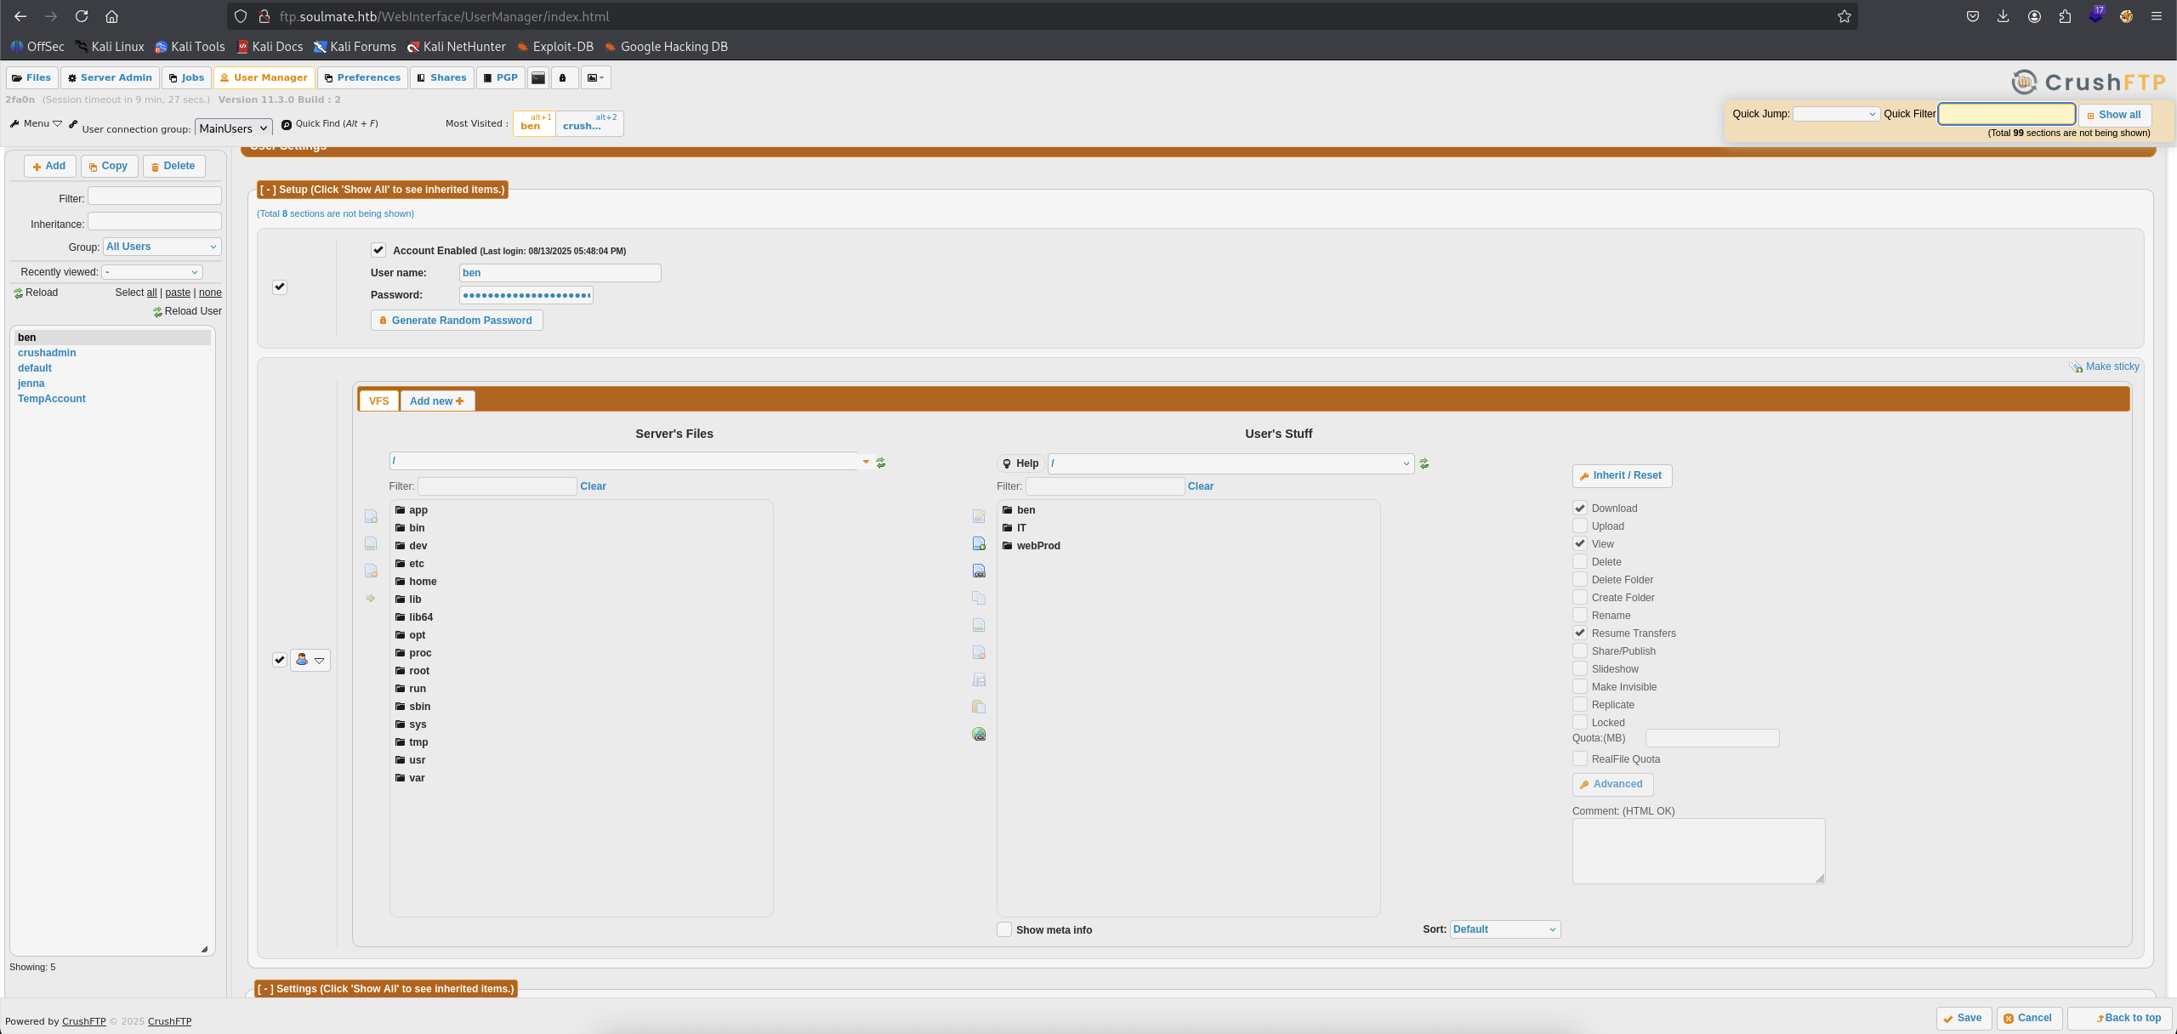Click the clipboard paste icon beside User's Stuff
The image size is (2177, 1034).
click(x=979, y=707)
